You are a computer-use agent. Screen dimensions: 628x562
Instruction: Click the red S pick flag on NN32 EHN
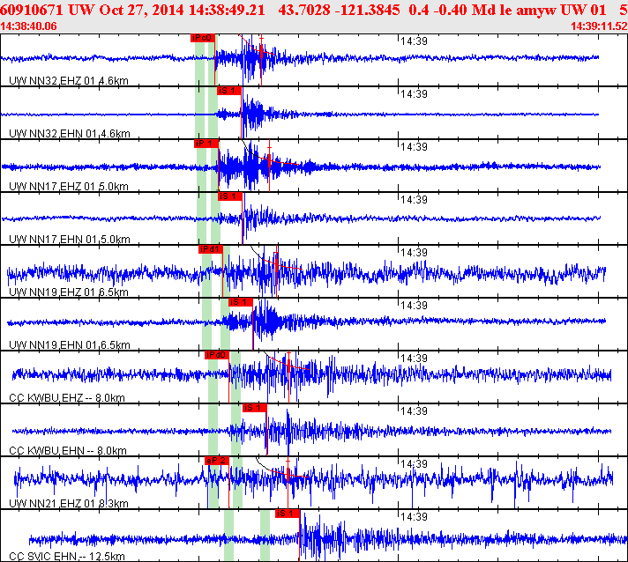pyautogui.click(x=228, y=91)
